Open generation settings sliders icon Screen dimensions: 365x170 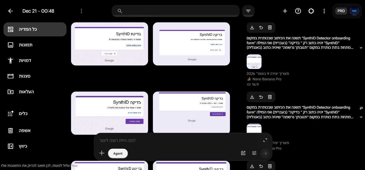(x=254, y=153)
